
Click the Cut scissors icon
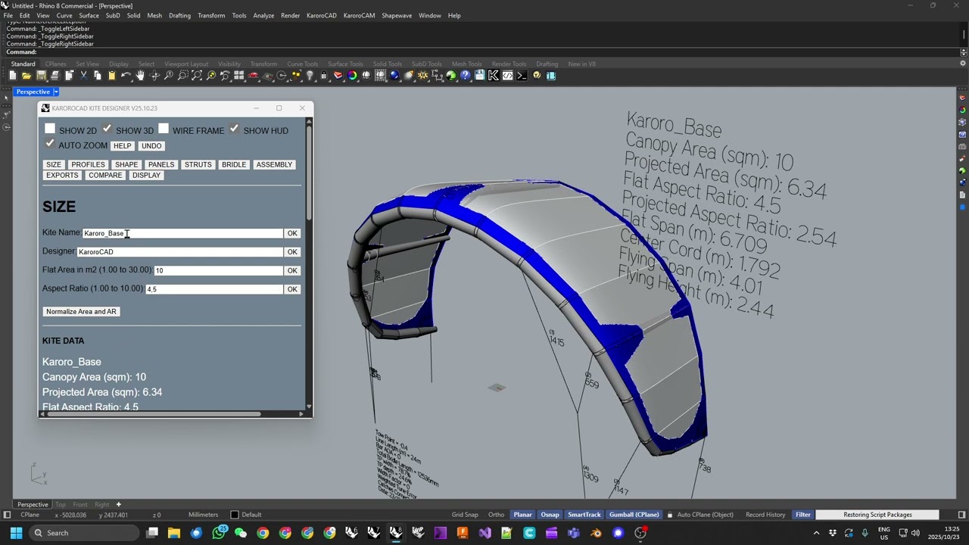(83, 76)
